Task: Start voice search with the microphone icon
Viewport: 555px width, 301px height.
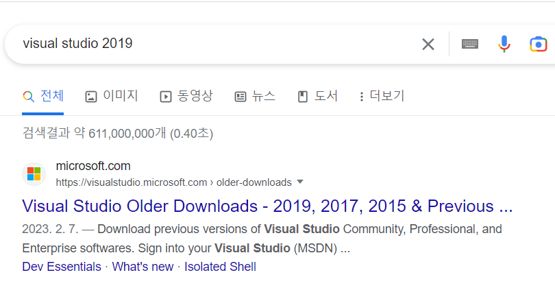Action: [x=504, y=44]
